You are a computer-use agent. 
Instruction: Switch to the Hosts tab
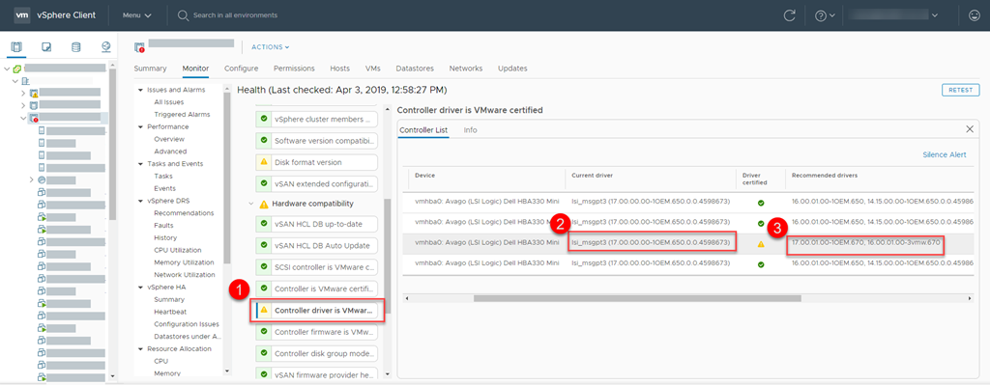(x=339, y=69)
